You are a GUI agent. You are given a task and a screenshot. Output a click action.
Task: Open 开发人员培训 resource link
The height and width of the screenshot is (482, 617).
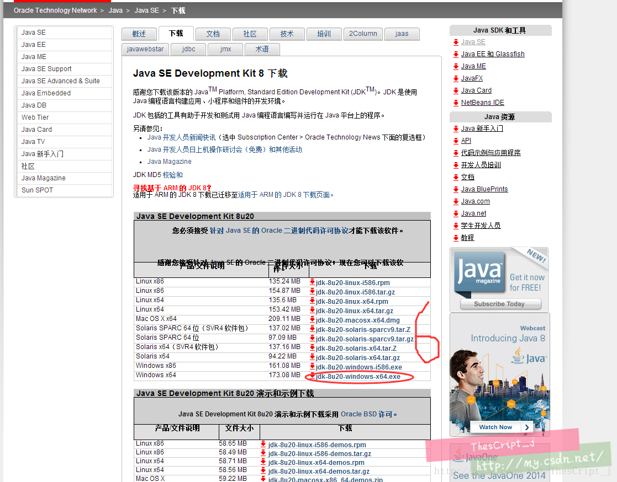(x=481, y=165)
